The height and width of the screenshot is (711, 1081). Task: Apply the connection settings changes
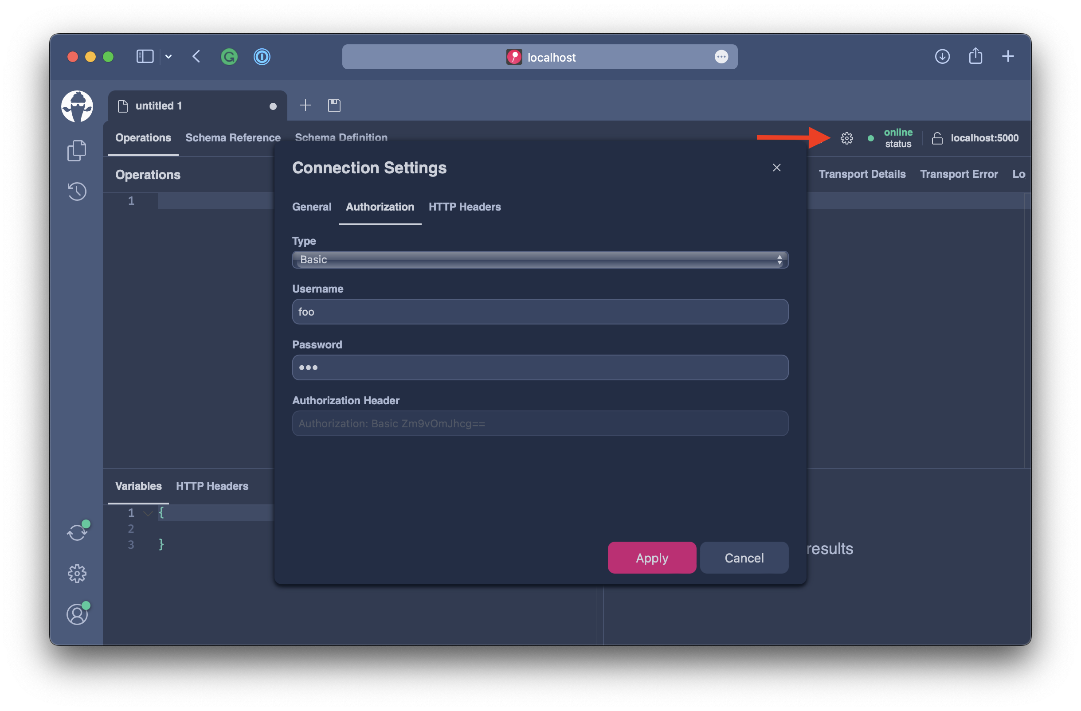[650, 557]
